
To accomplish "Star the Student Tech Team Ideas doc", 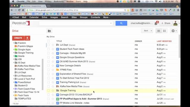I will (x=53, y=49).
